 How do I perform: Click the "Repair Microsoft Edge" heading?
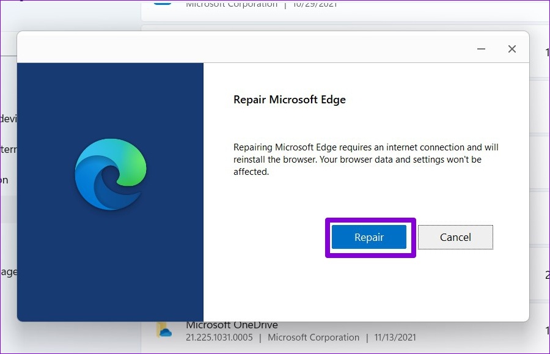(290, 100)
